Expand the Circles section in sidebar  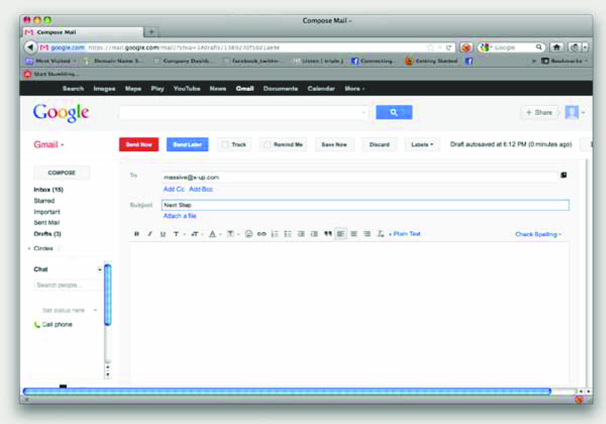[x=29, y=248]
